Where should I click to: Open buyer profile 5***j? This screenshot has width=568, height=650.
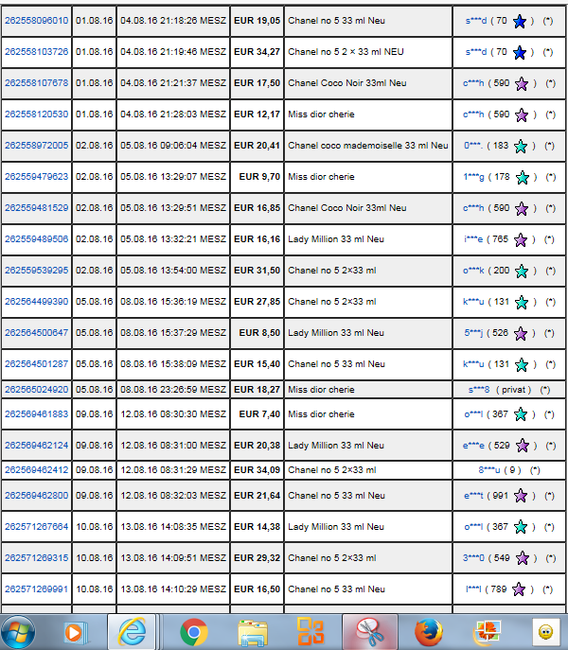pyautogui.click(x=473, y=333)
